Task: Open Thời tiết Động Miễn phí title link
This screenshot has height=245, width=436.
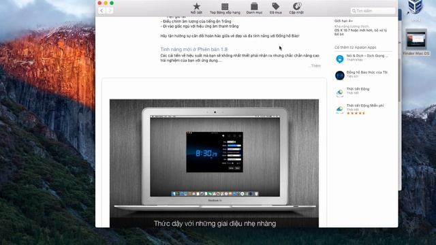Action: [365, 105]
